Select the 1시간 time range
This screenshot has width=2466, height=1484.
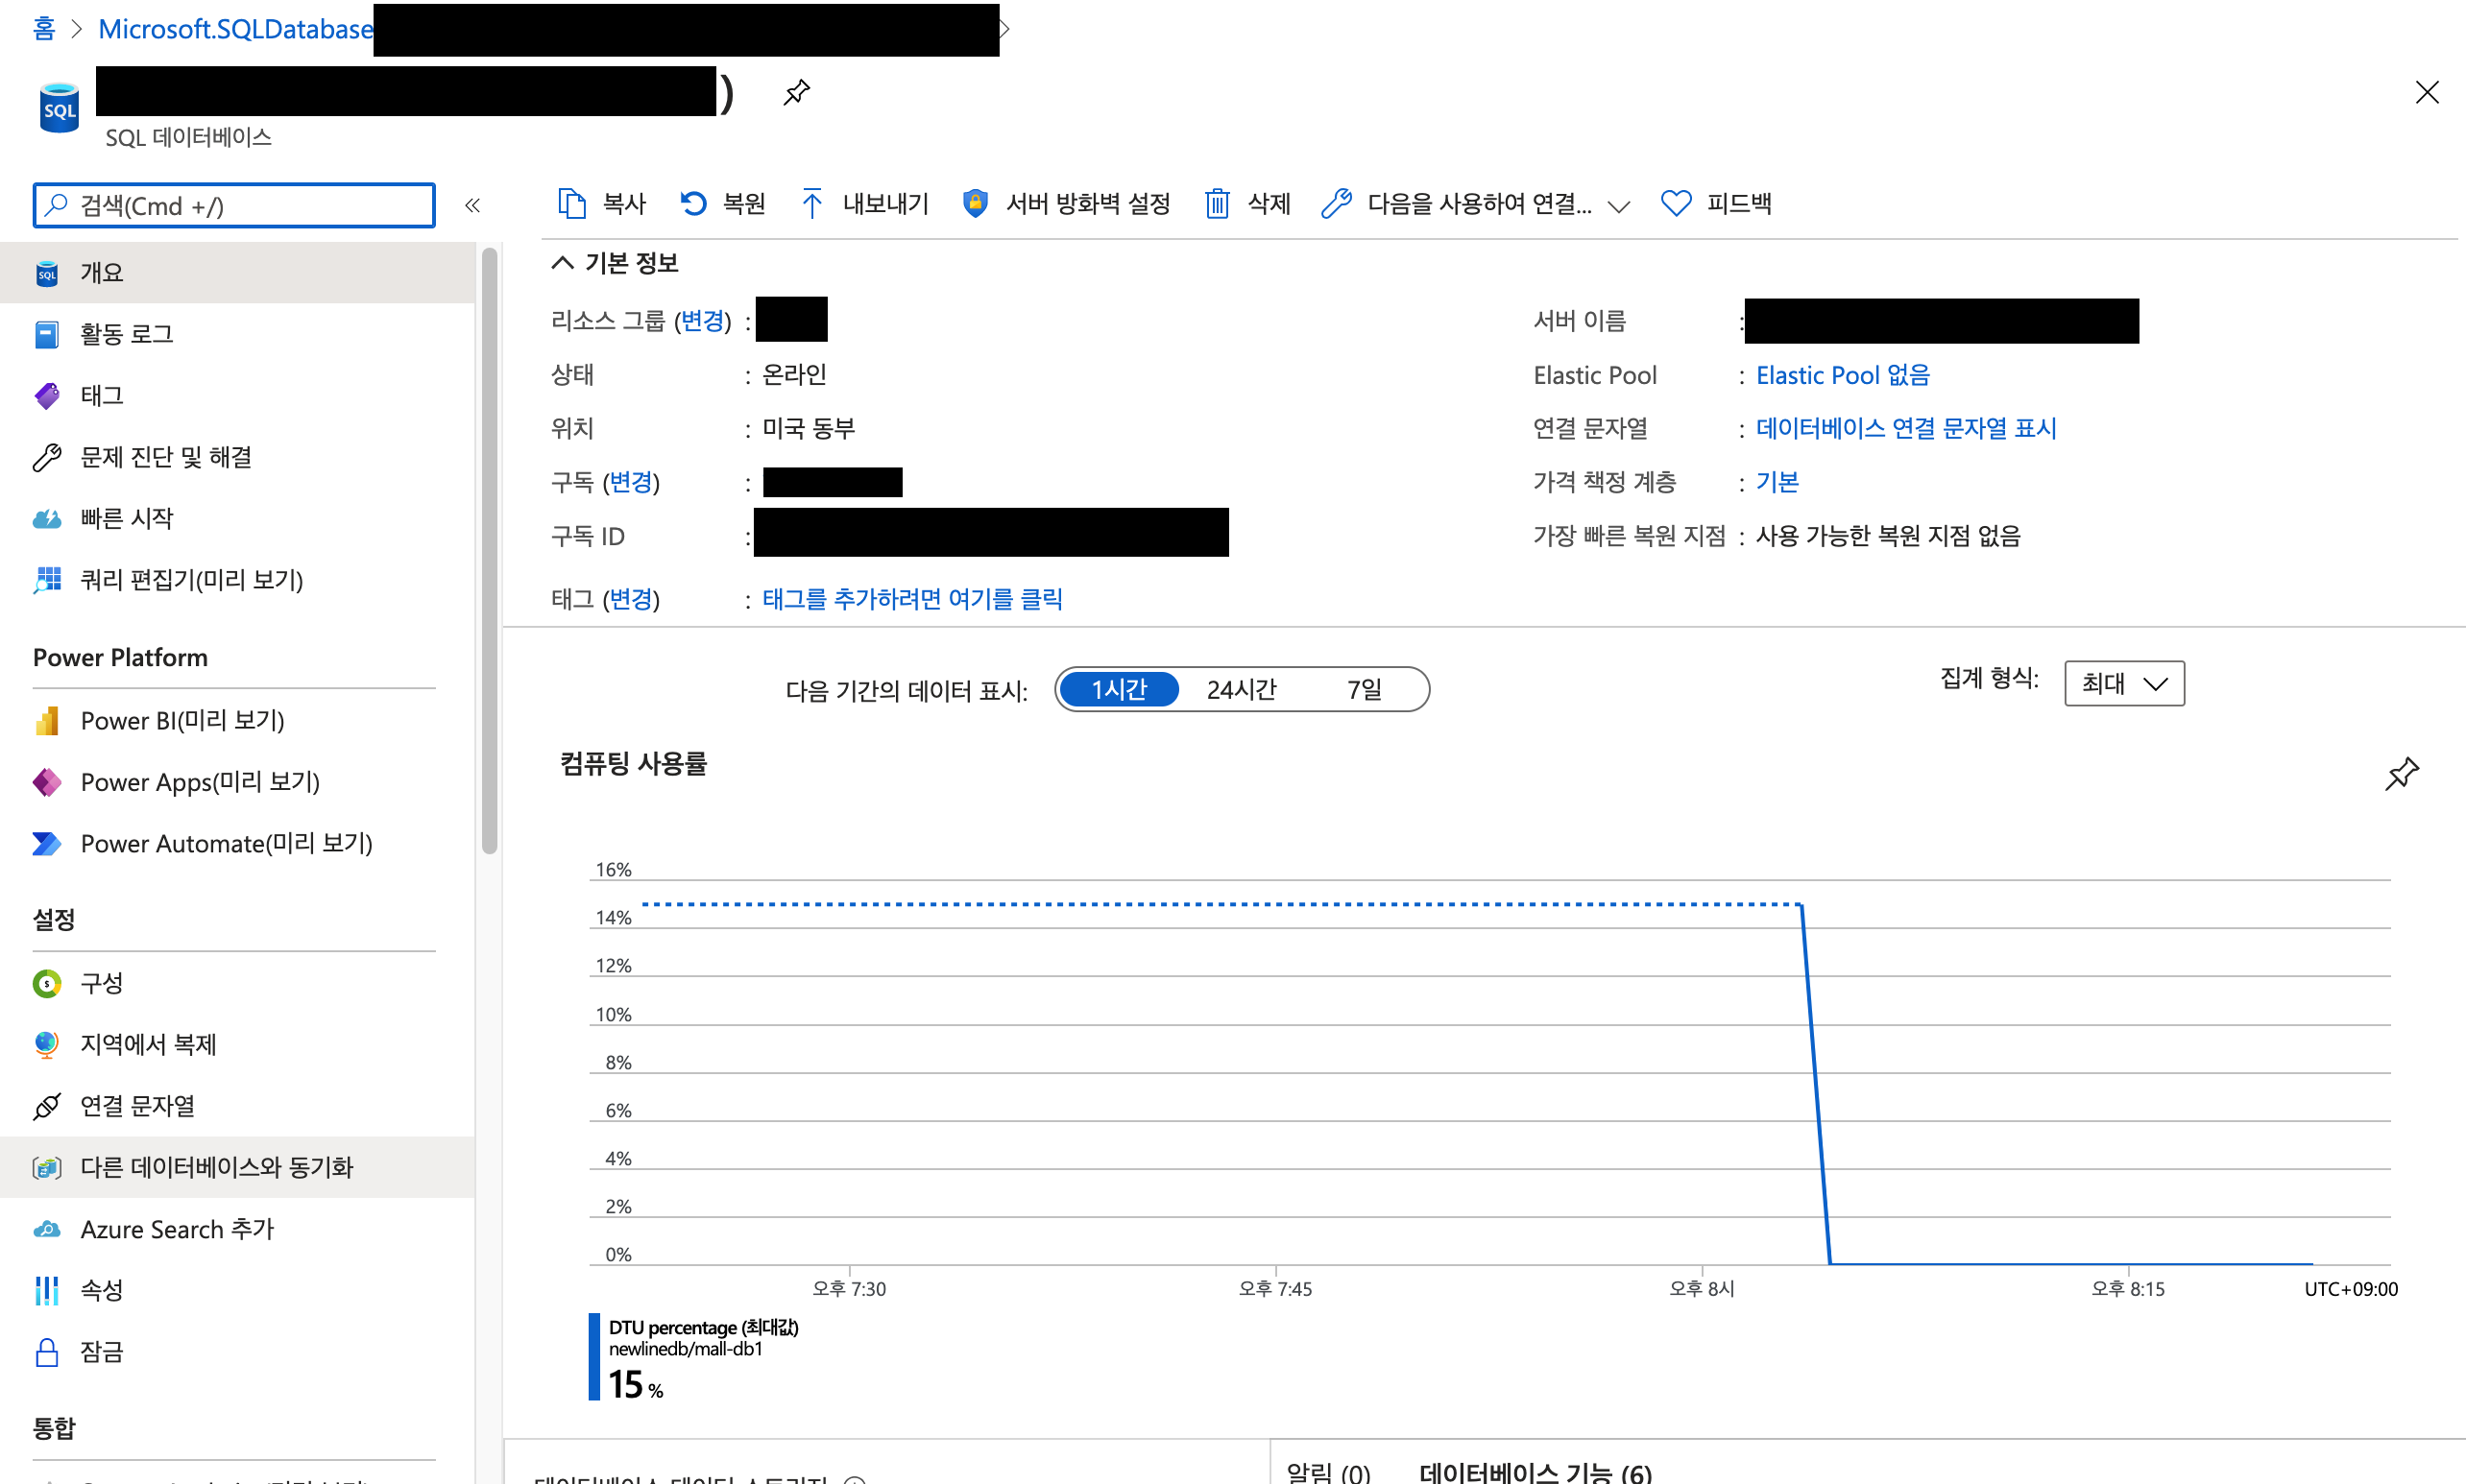click(1119, 689)
